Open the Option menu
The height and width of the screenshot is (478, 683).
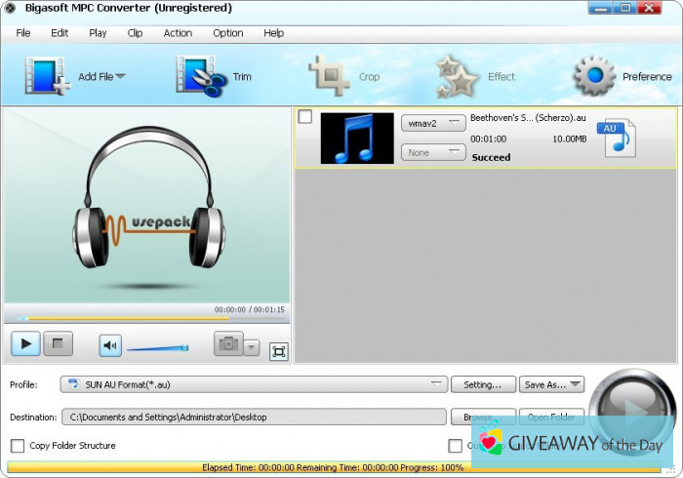click(x=227, y=32)
